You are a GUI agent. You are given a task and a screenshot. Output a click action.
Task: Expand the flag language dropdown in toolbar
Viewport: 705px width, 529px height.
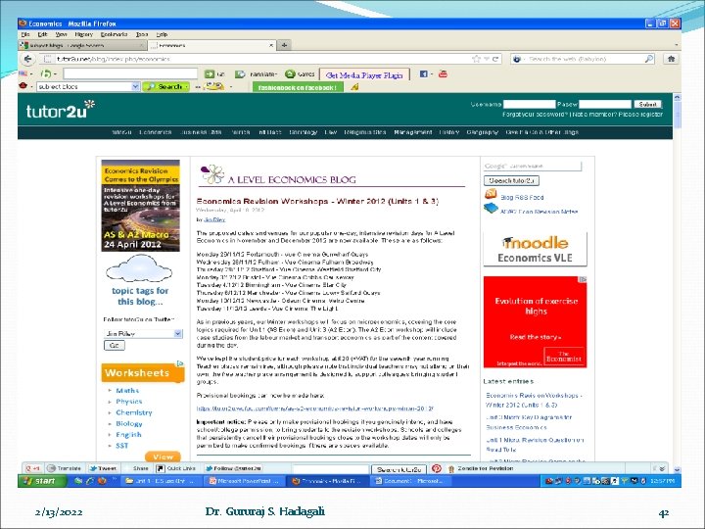[x=31, y=73]
